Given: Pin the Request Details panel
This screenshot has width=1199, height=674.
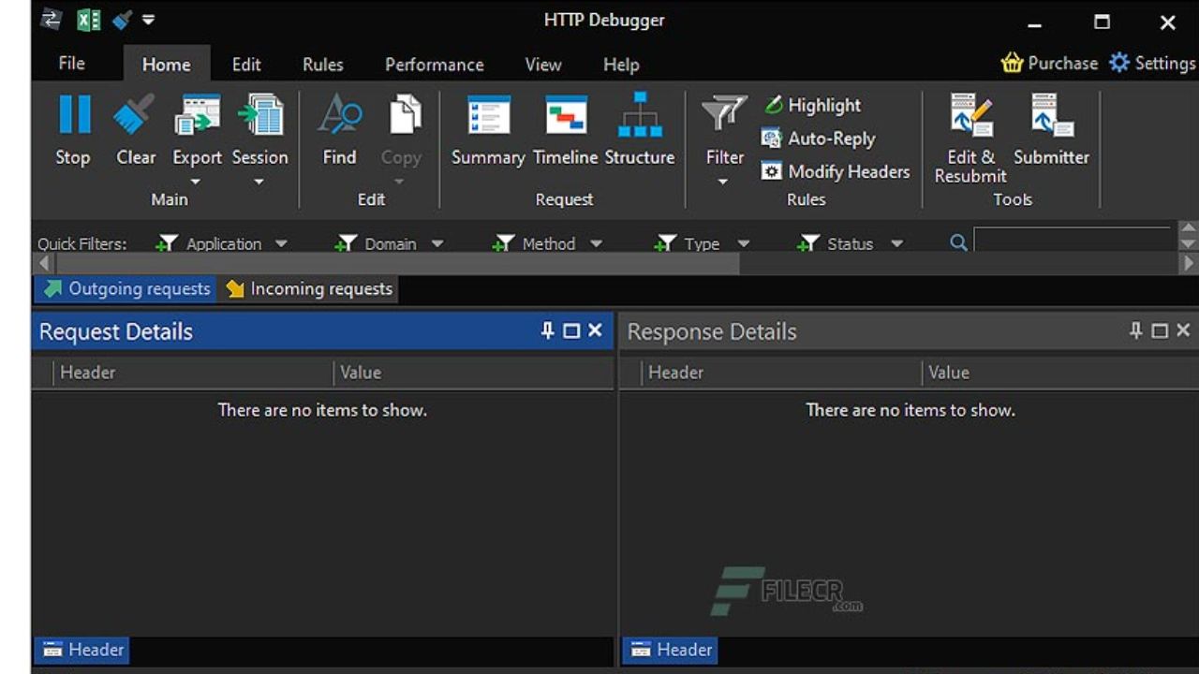Looking at the screenshot, I should click(547, 330).
